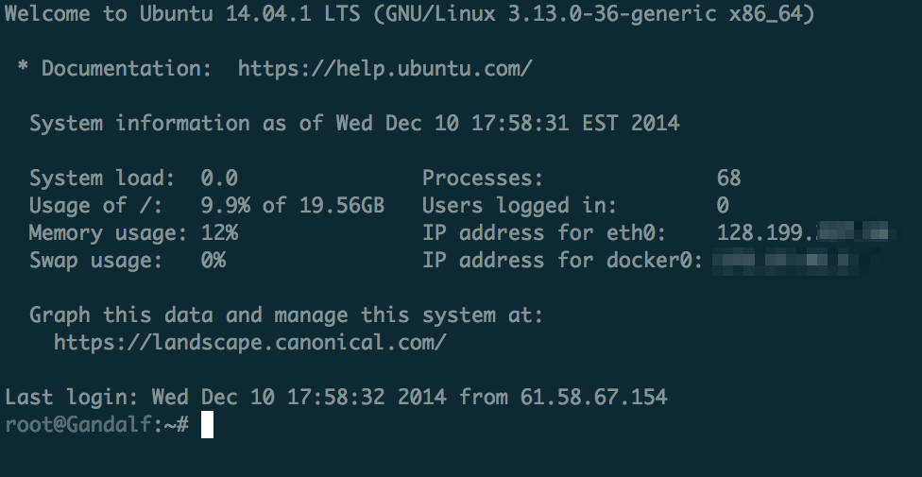Viewport: 922px width, 477px height.
Task: Click the landscape.canonical.com URL
Action: point(250,342)
